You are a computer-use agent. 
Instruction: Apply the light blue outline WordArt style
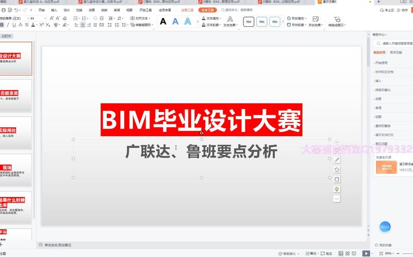[188, 21]
